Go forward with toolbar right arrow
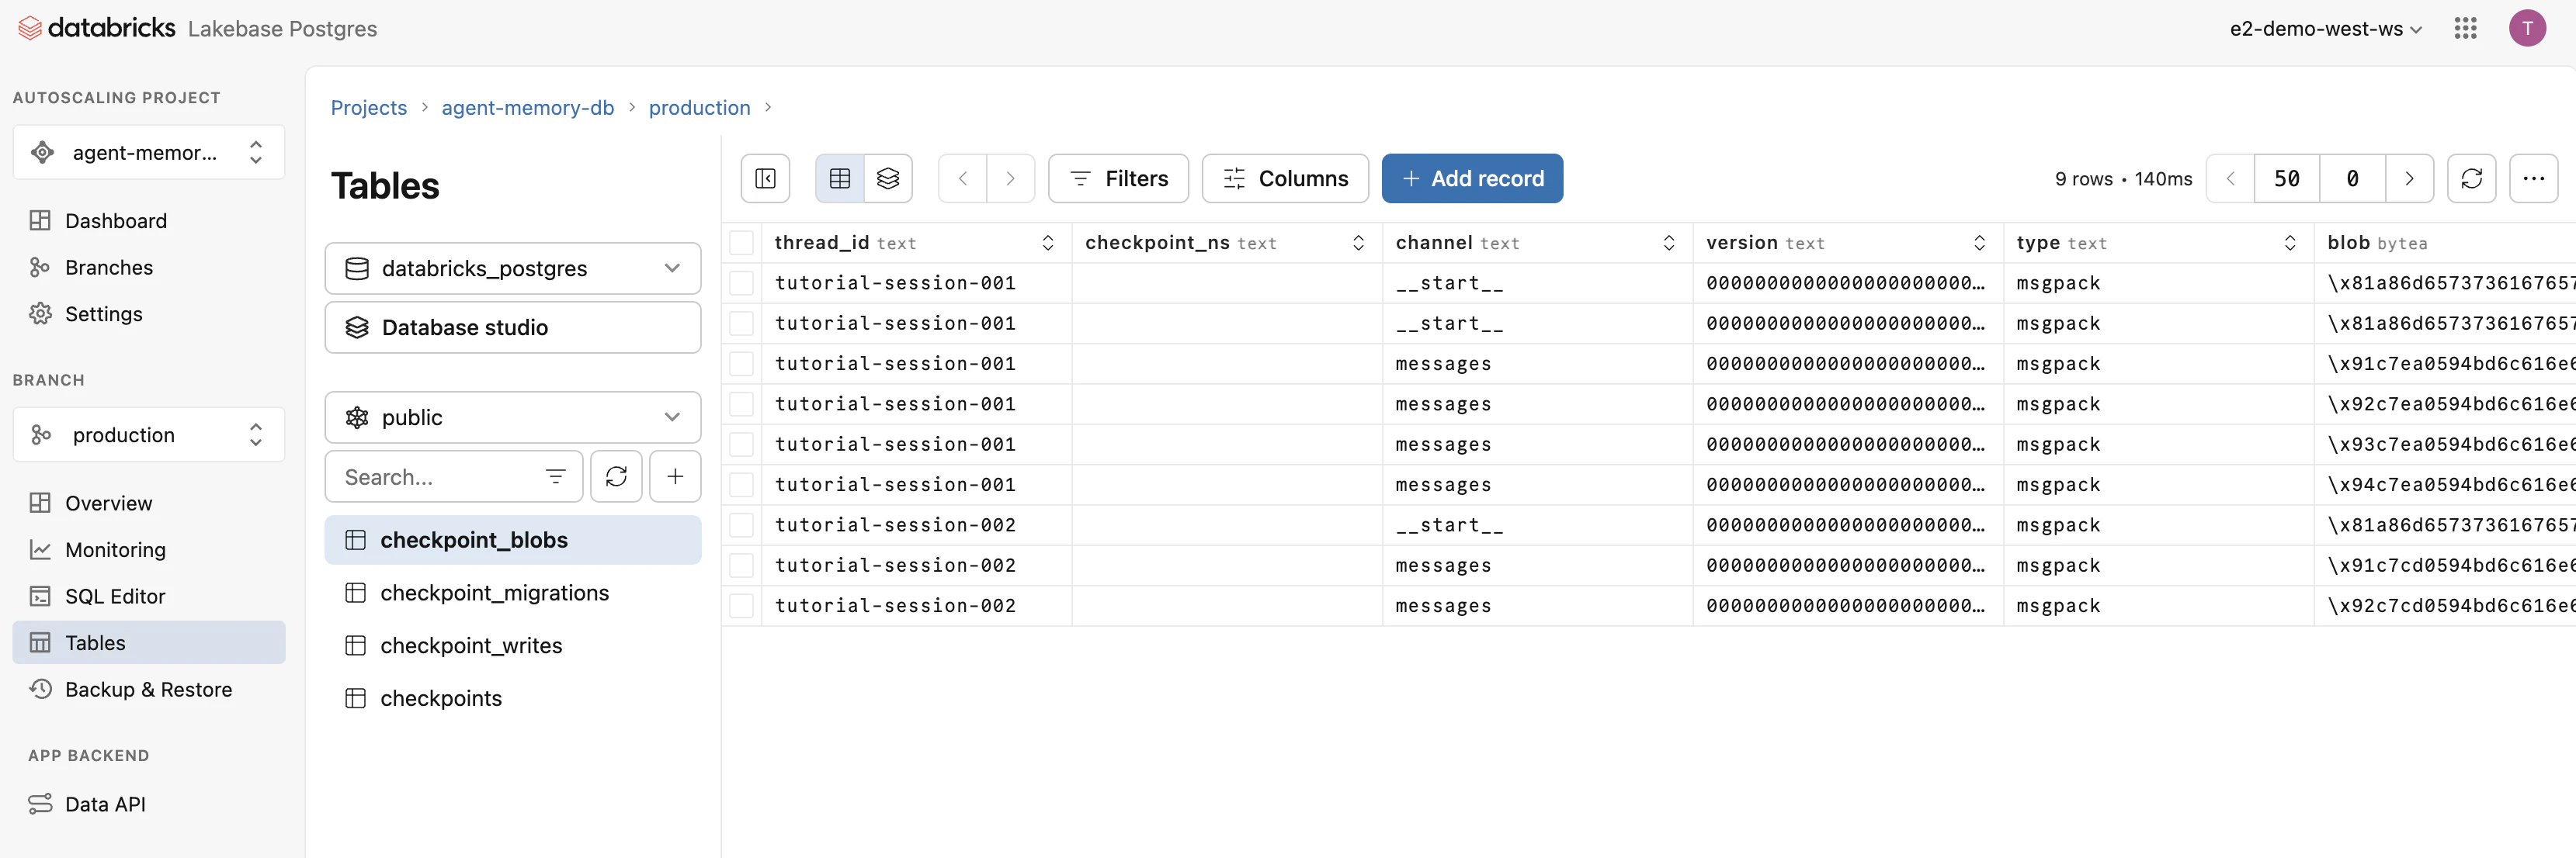2576x858 pixels. click(1011, 178)
